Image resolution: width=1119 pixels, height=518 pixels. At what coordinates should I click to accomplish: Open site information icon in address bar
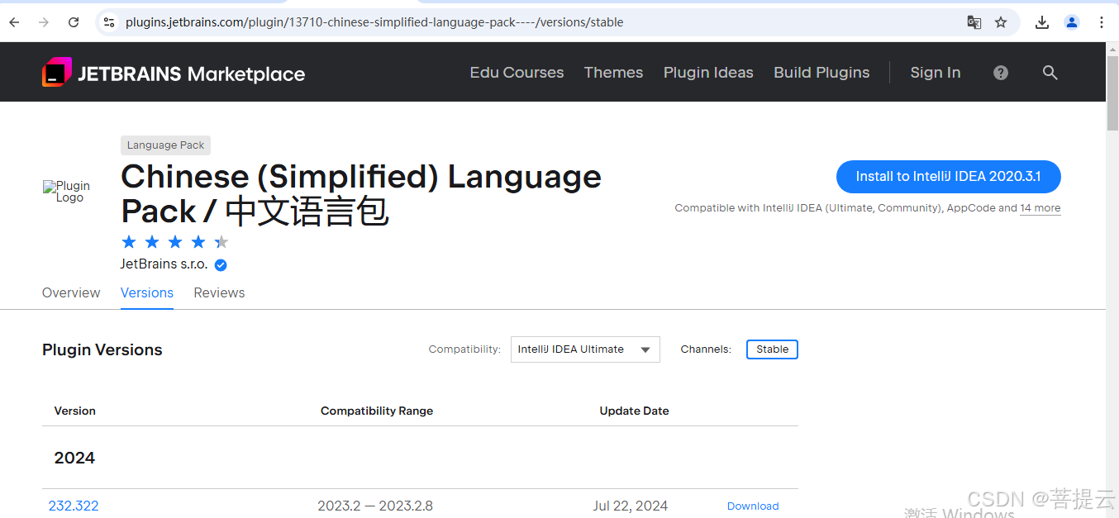[x=109, y=22]
